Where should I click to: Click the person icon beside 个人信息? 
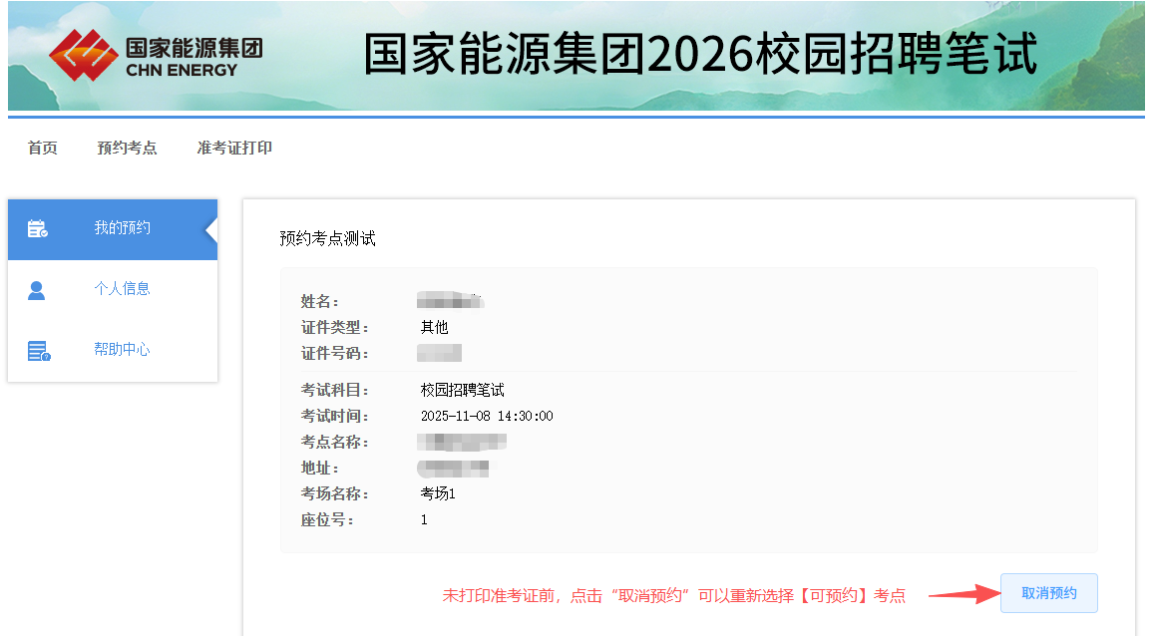tap(37, 290)
